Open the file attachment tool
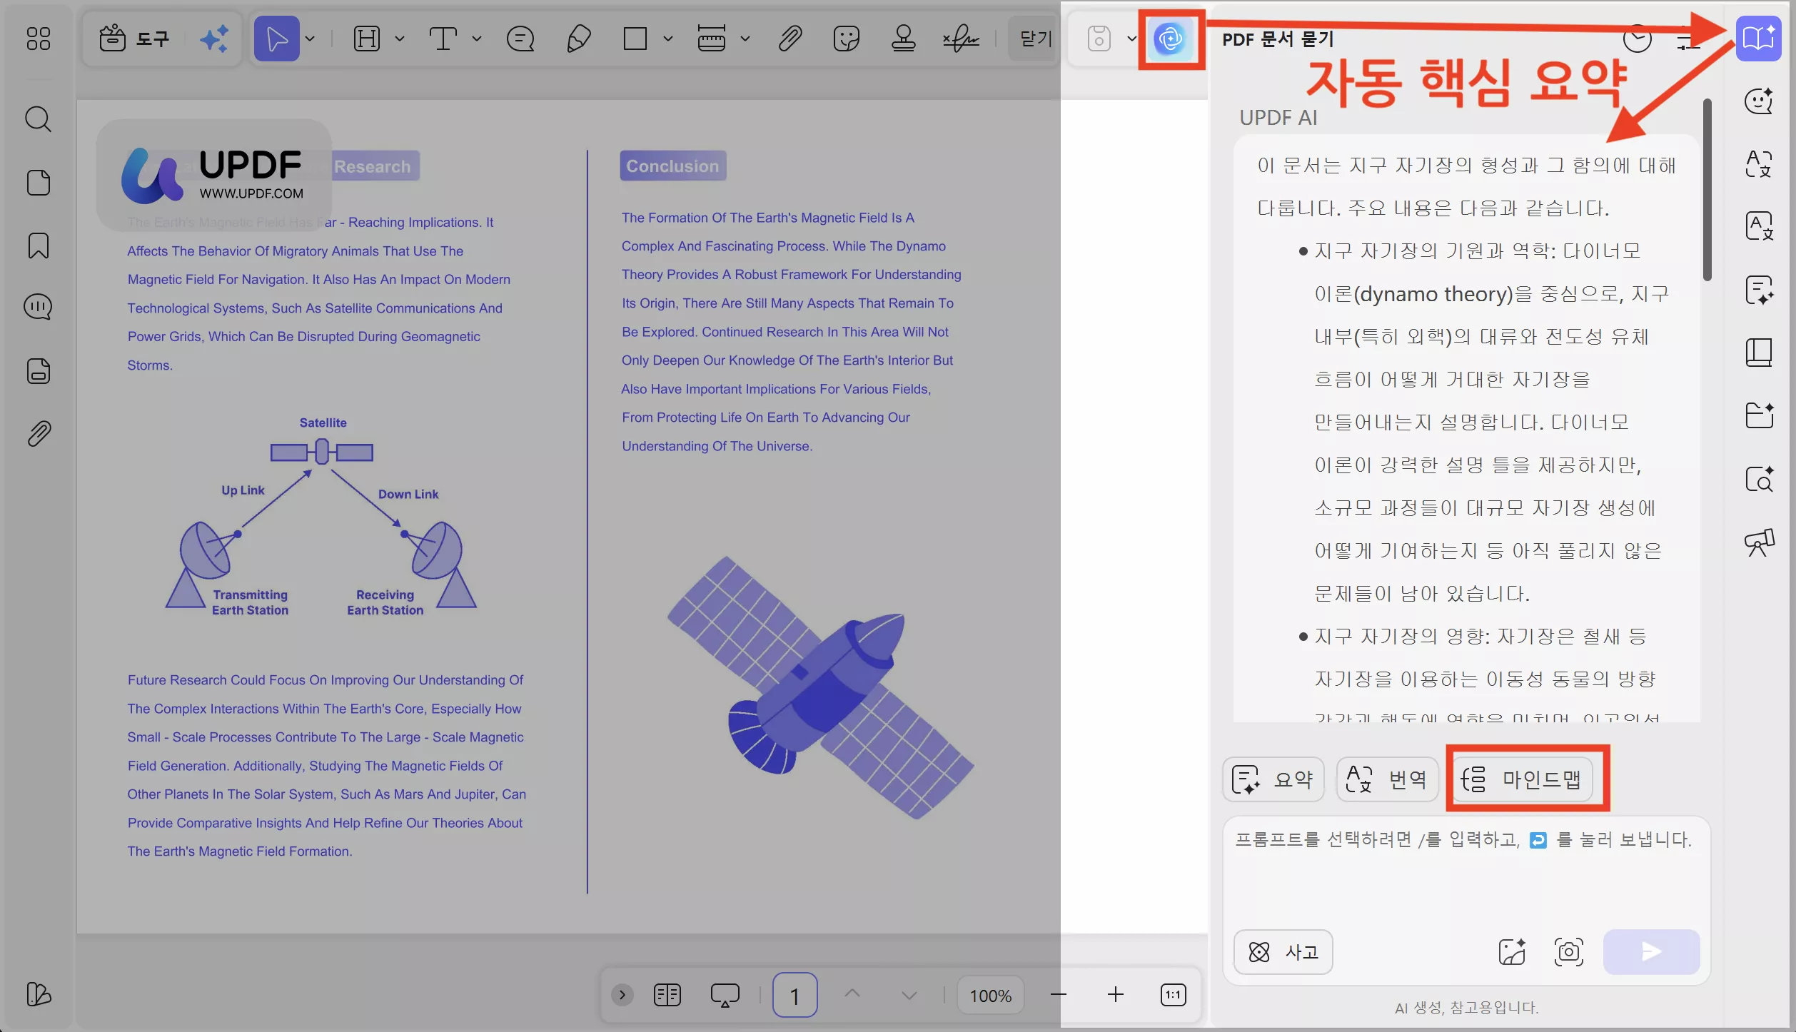This screenshot has width=1796, height=1032. (790, 39)
